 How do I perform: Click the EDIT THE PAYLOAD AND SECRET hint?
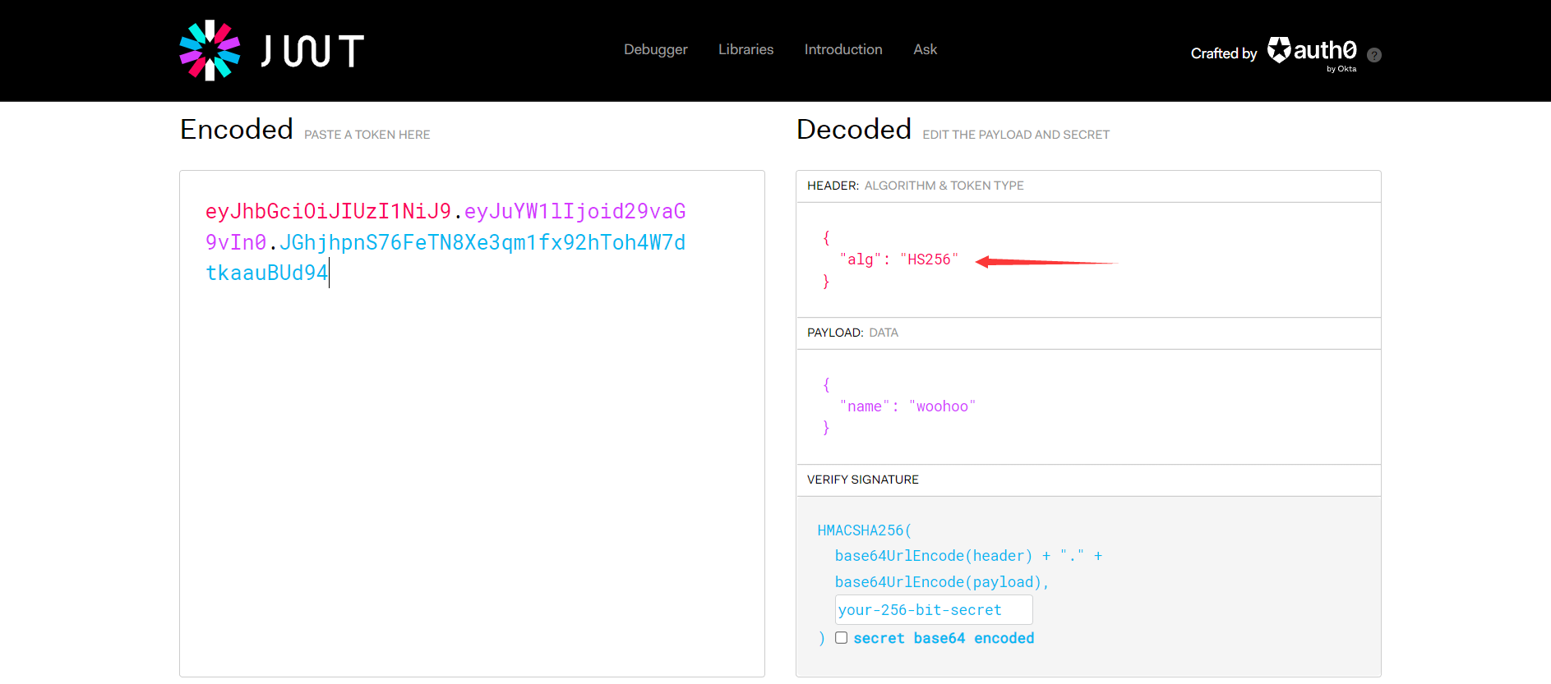(1016, 135)
